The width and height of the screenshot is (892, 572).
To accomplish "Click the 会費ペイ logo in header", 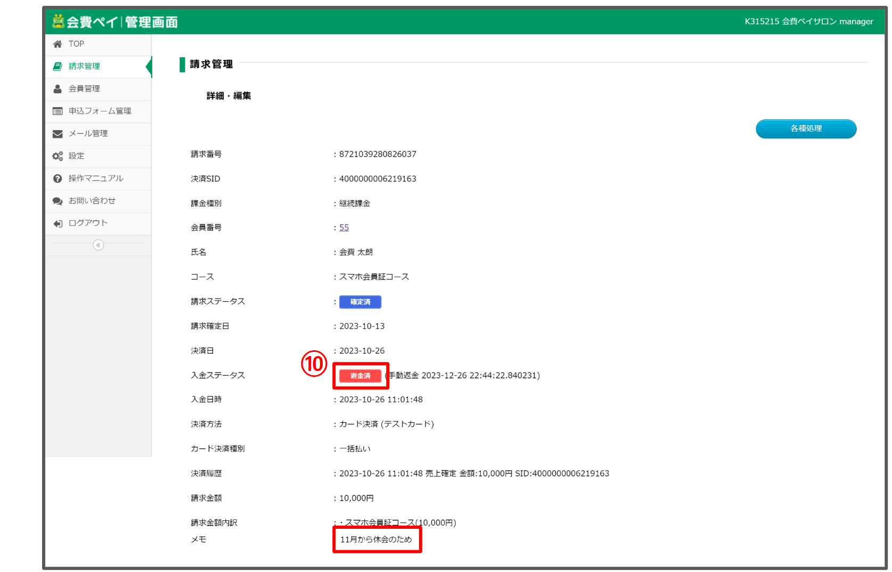I will (x=115, y=22).
